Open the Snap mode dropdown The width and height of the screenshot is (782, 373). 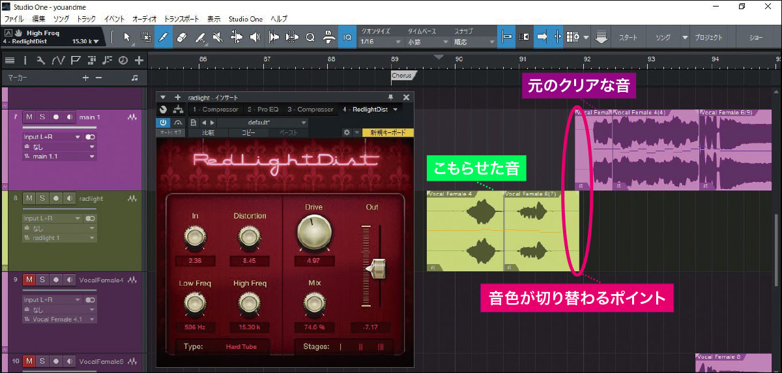(x=474, y=42)
